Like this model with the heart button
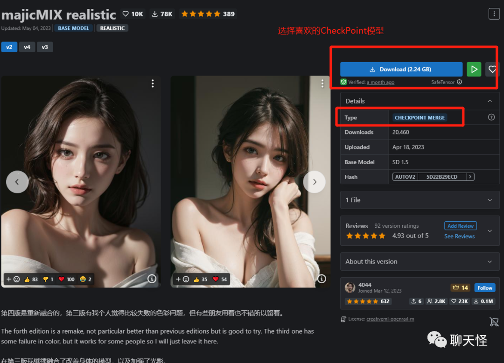 (x=492, y=70)
